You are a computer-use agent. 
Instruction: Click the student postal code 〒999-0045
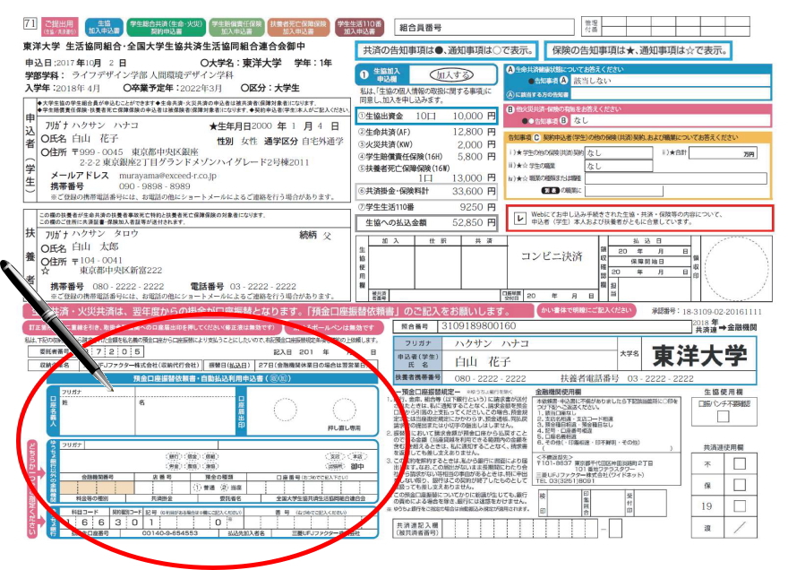click(x=97, y=151)
